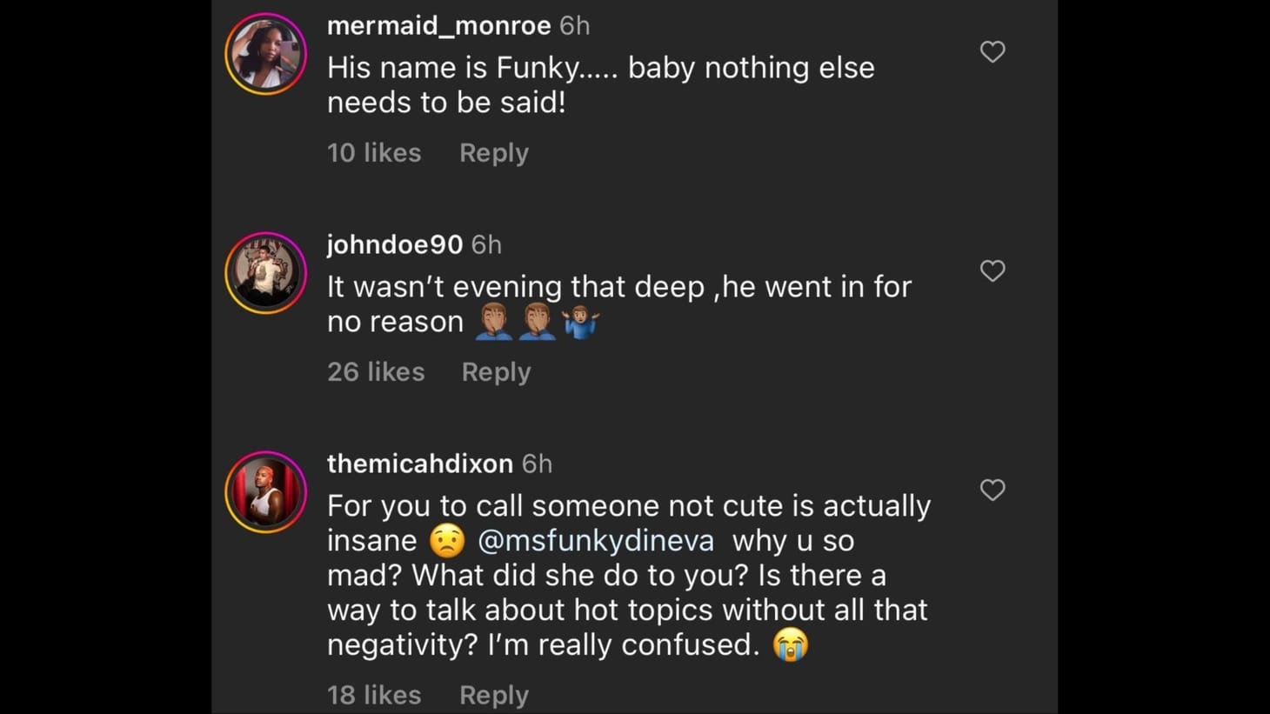Open the @msfunkydineva mention link
Screen dimensions: 1270x714
[x=595, y=540]
